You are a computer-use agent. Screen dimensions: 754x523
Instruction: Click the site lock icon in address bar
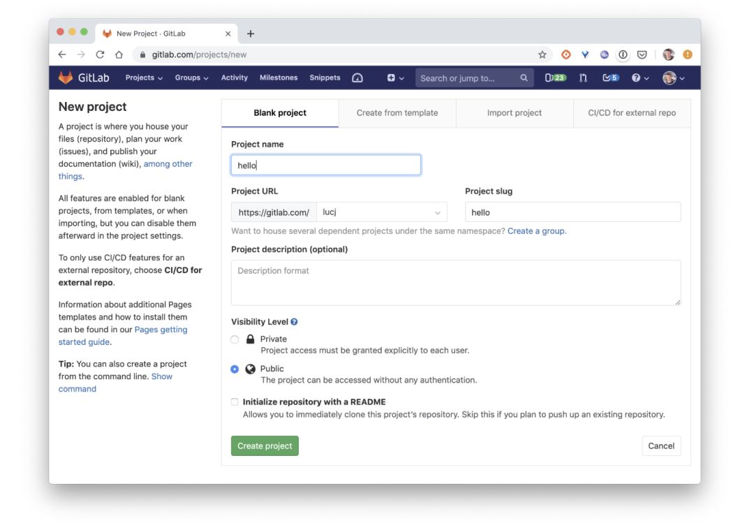pos(142,55)
